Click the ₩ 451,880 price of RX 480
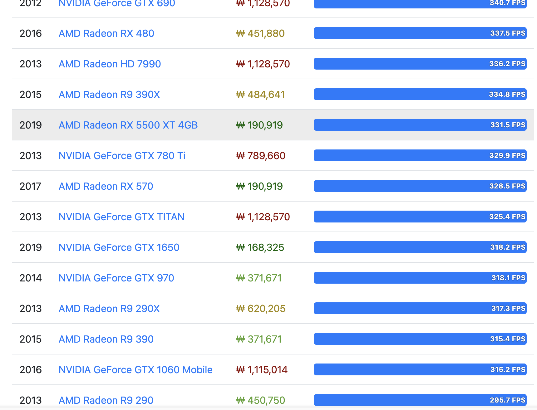This screenshot has width=537, height=410. (260, 33)
